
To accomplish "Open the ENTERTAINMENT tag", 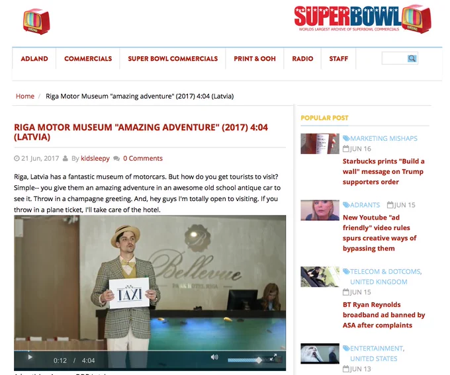I will pos(377,349).
